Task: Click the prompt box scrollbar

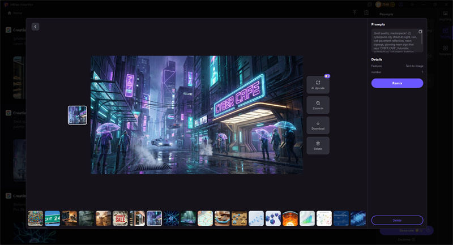Action: click(422, 39)
